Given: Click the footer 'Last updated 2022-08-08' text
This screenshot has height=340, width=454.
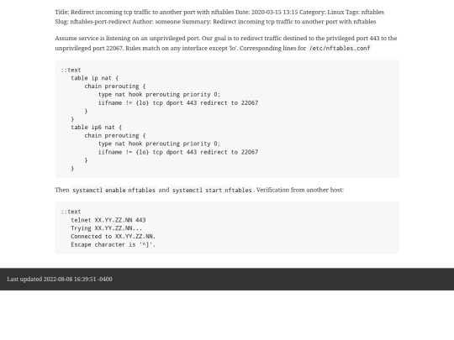Looking at the screenshot, I should tap(60, 280).
